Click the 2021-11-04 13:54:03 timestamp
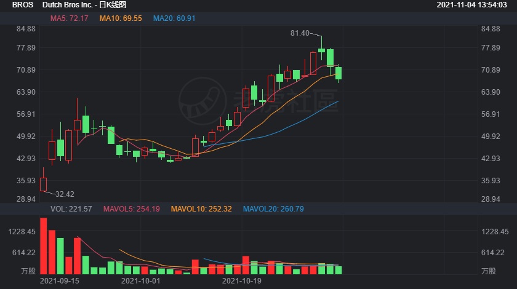The image size is (517, 289). (472, 5)
